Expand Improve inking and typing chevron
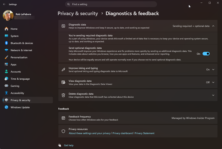This screenshot has height=149, width=222. coord(213,69)
